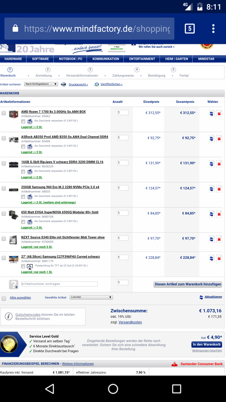This screenshot has height=402, width=226.
Task: Open the Löschen action dropdown
Action: coord(91,297)
